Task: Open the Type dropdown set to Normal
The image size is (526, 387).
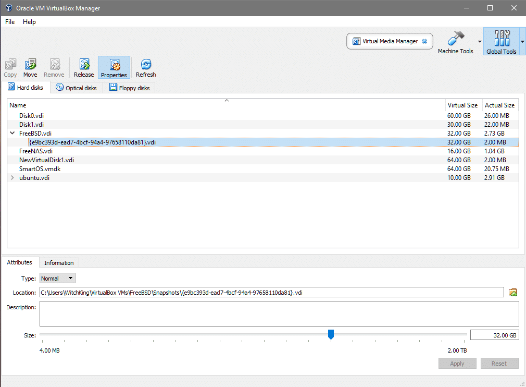Action: point(57,279)
